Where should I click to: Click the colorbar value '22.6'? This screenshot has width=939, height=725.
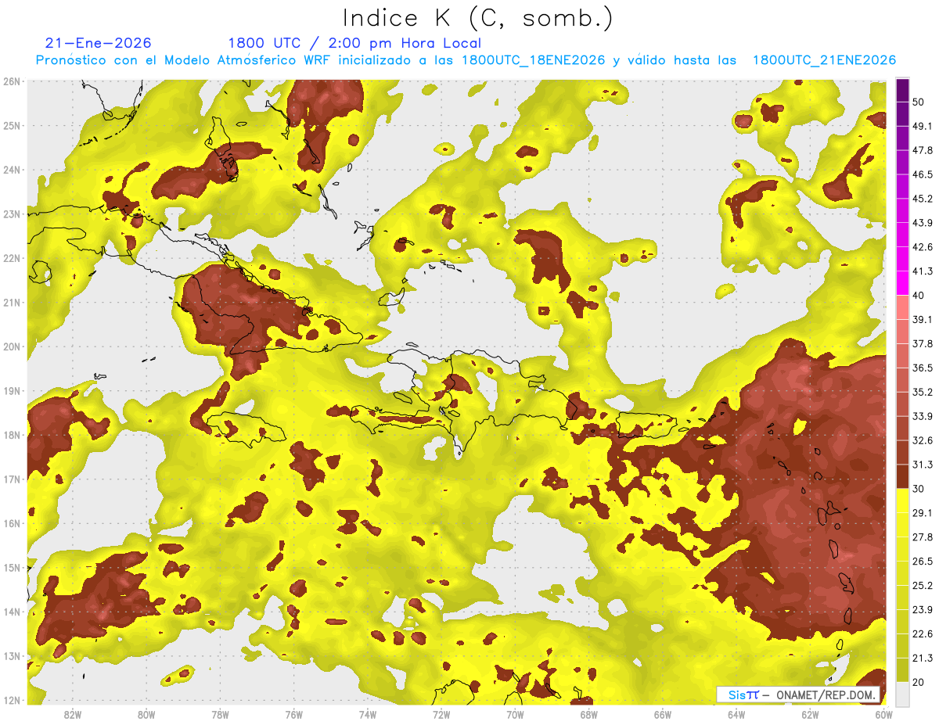(923, 633)
